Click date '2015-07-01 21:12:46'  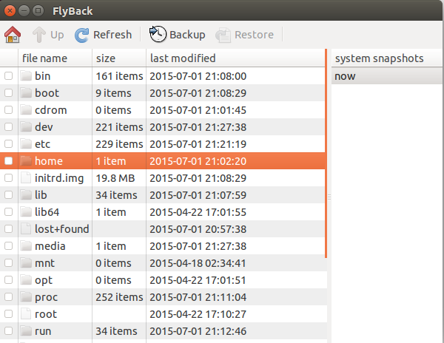(198, 331)
